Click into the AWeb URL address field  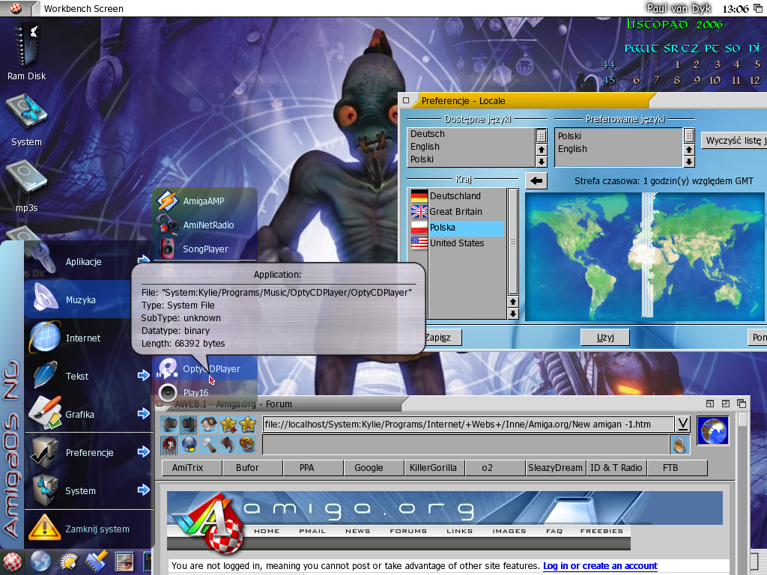[x=467, y=425]
